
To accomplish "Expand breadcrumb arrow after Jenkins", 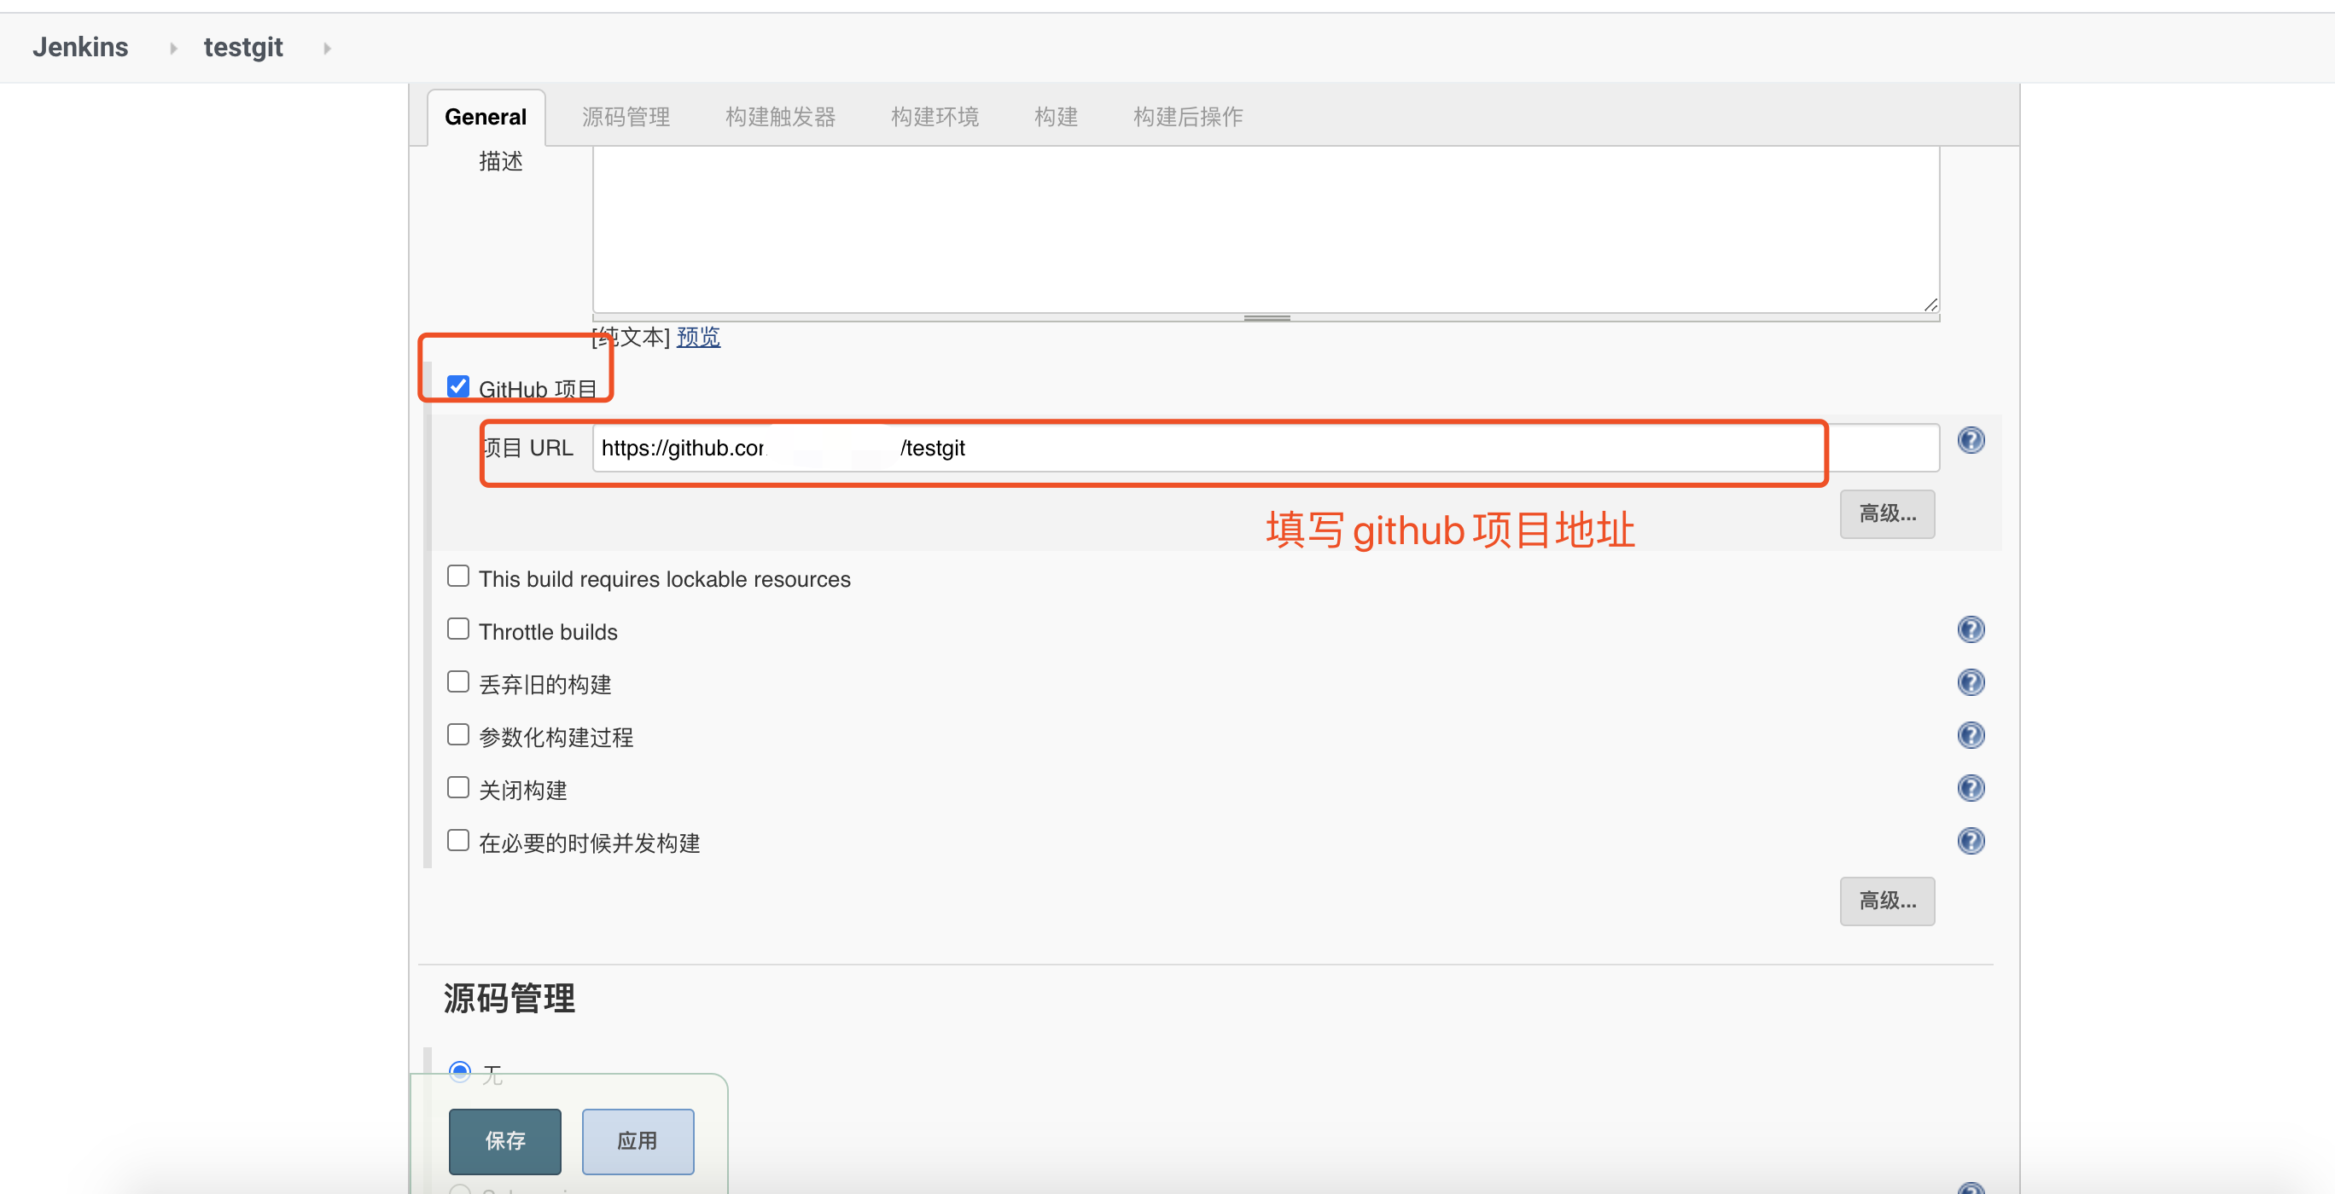I will [172, 48].
